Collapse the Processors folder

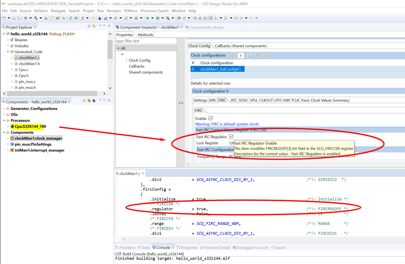[4, 120]
